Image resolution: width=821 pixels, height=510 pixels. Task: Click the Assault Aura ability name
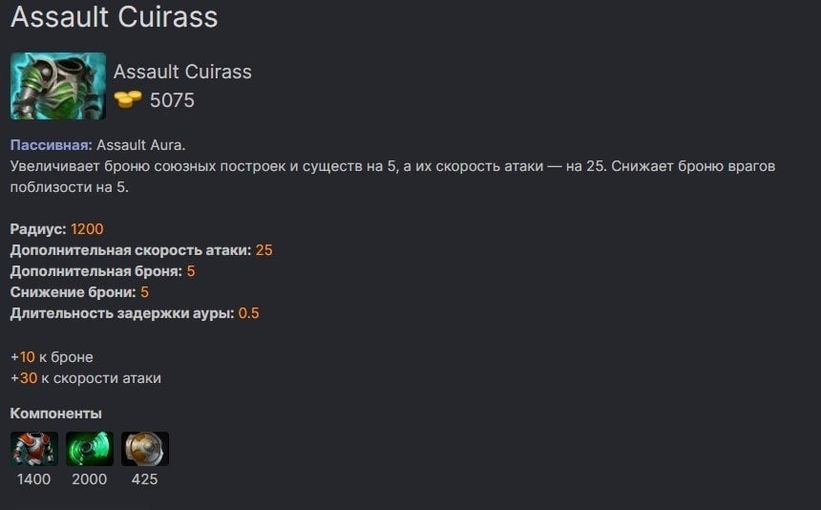141,145
